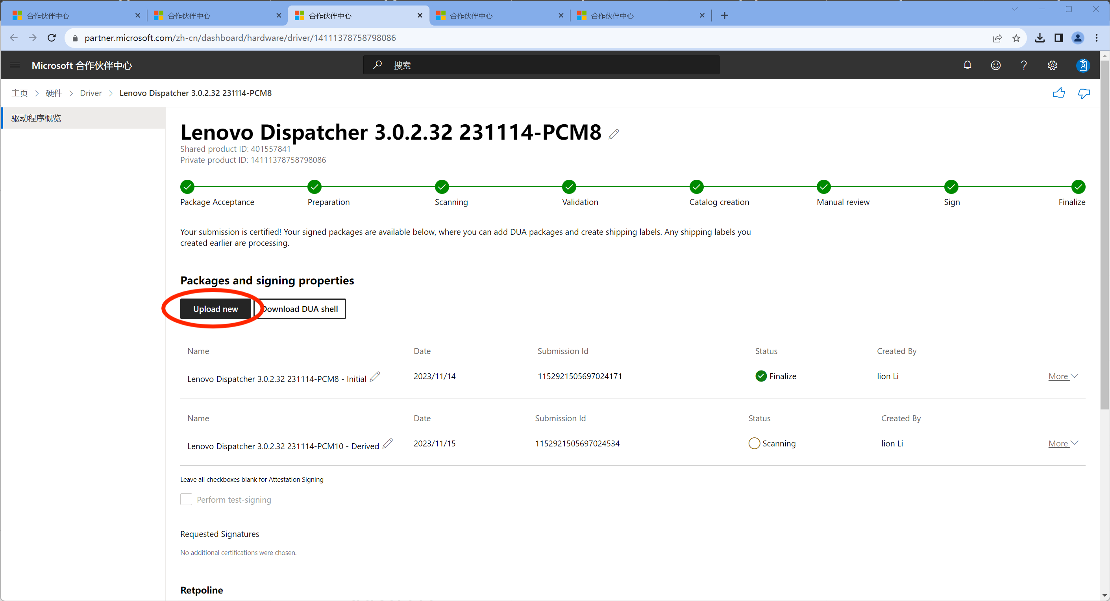This screenshot has height=601, width=1110.
Task: Open the Chrome profile avatar
Action: pos(1078,38)
